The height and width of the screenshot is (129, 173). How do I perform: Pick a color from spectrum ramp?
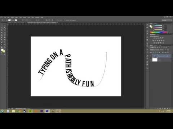[x=159, y=32]
